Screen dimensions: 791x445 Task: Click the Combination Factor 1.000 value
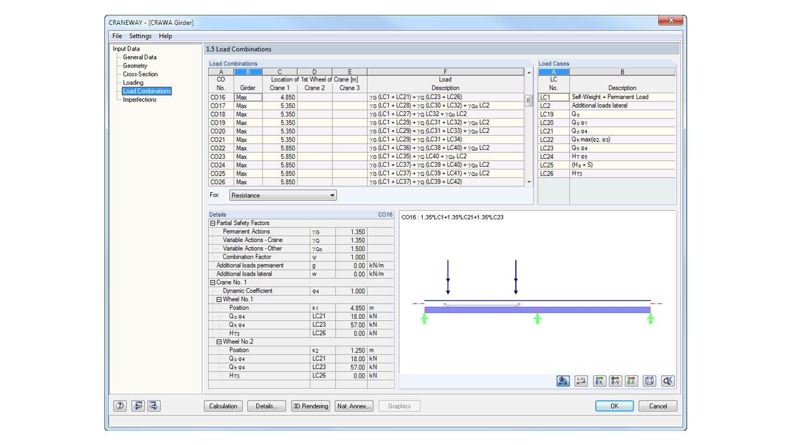coord(351,257)
